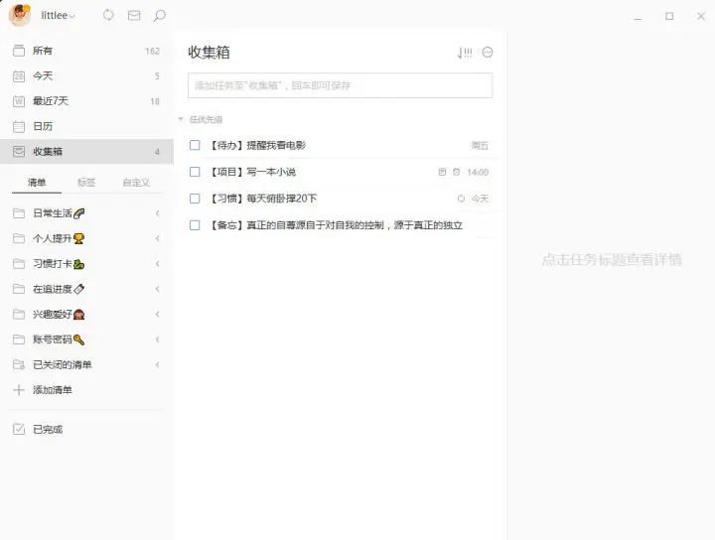Image resolution: width=715 pixels, height=540 pixels.
Task: Click the 所有 inbox tray icon
Action: [x=19, y=51]
